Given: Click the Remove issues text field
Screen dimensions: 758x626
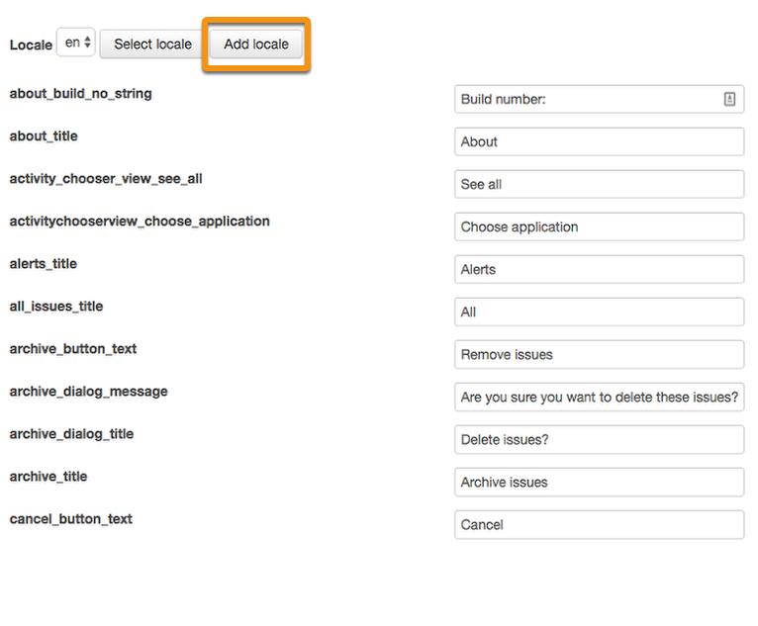Looking at the screenshot, I should click(599, 354).
